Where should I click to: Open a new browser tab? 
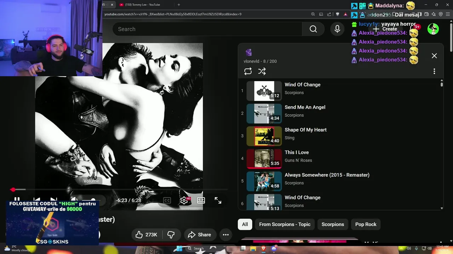(179, 5)
